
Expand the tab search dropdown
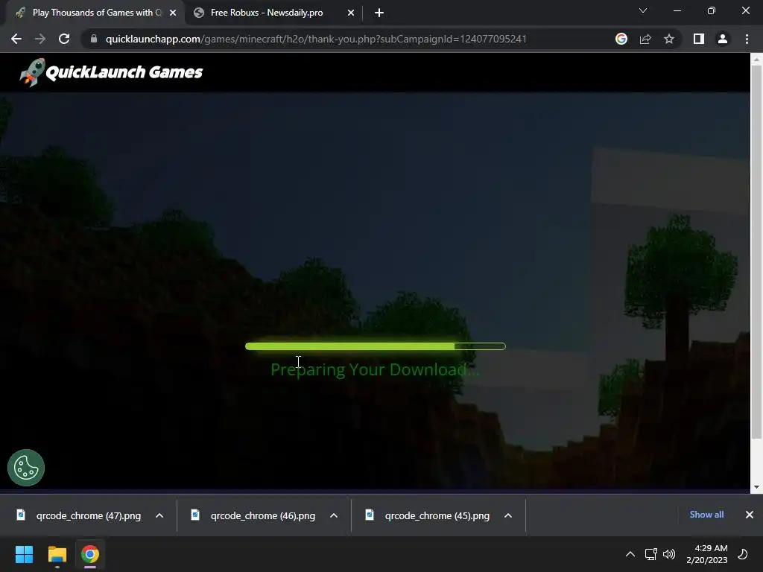643,10
